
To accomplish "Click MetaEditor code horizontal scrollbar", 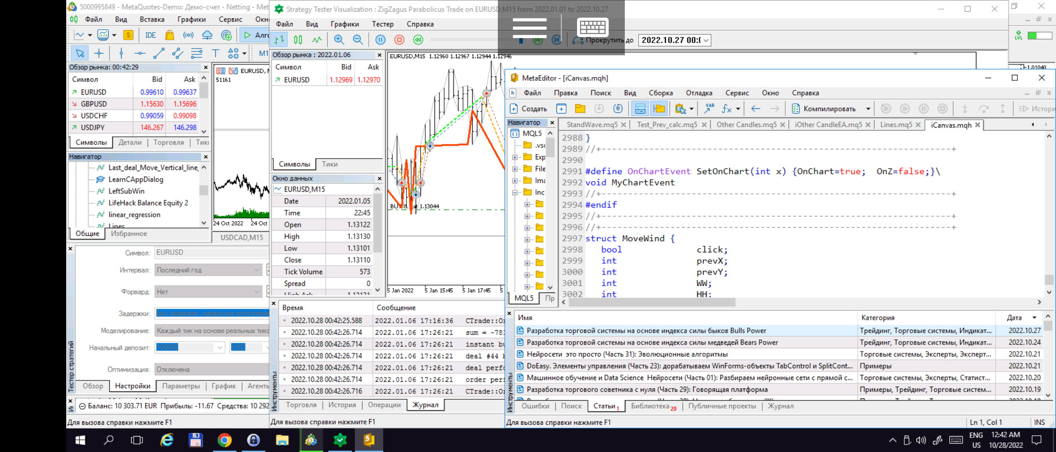I will tap(652, 302).
